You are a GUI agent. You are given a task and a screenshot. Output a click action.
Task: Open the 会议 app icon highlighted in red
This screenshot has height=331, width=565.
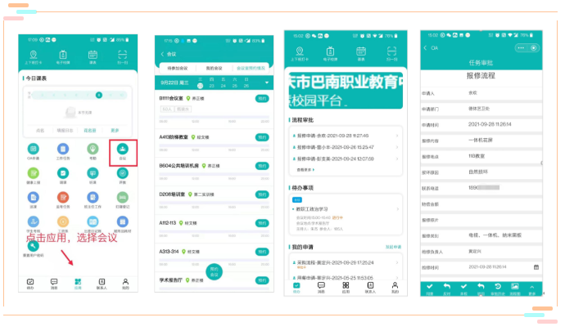coord(121,152)
